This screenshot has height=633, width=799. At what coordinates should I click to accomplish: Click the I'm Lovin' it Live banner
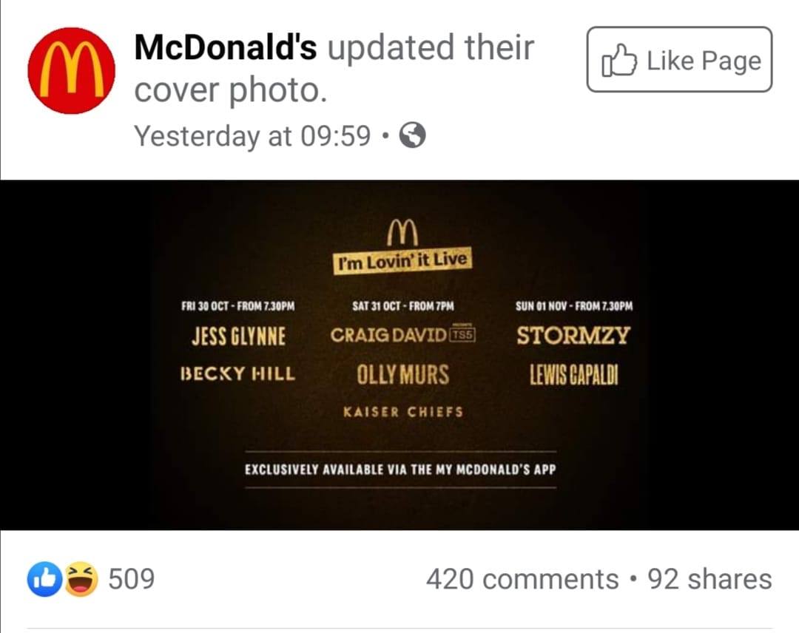[x=402, y=261]
